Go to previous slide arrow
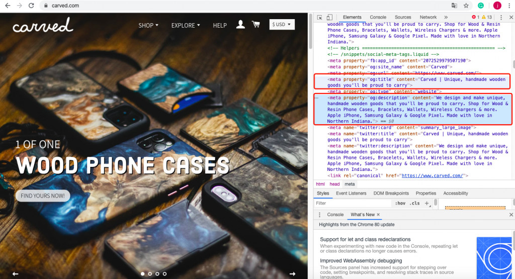Image resolution: width=515 pixels, height=279 pixels. (15, 274)
